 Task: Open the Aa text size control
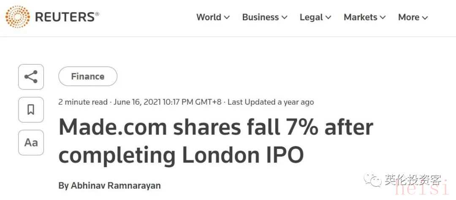point(31,143)
